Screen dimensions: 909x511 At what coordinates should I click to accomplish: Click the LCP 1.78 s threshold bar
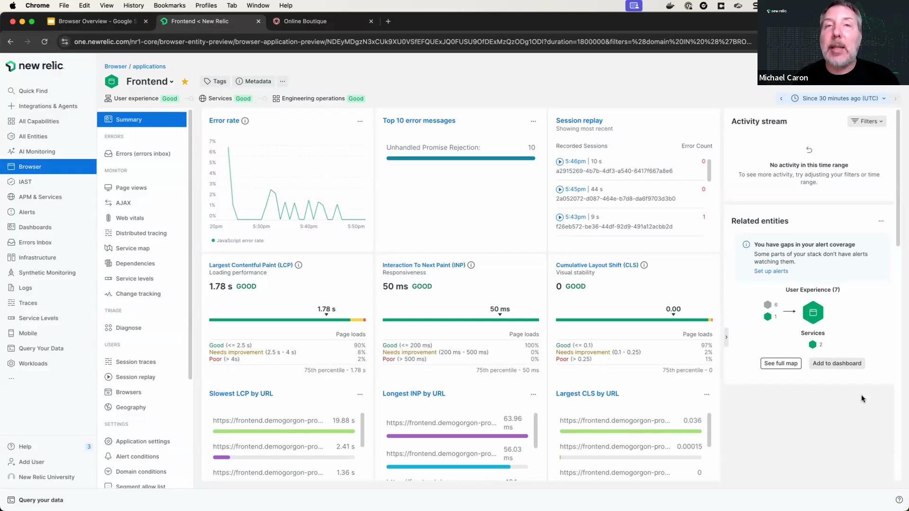coord(287,320)
